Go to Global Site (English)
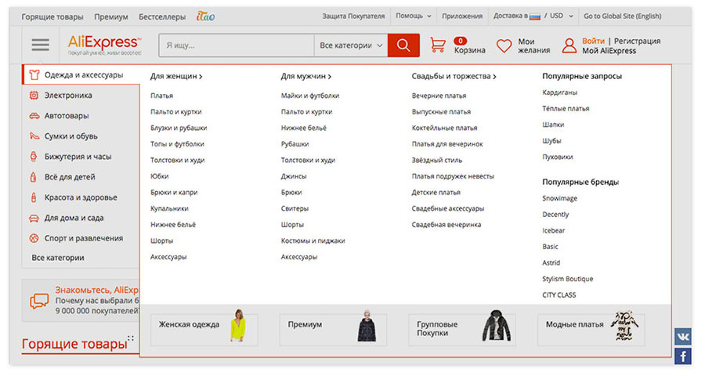Screen dimensions: 705x376 (x=622, y=16)
